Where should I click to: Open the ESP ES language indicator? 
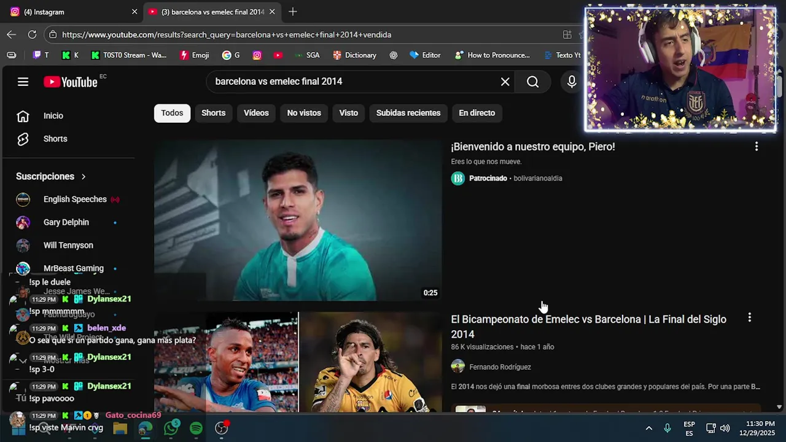[x=689, y=428]
